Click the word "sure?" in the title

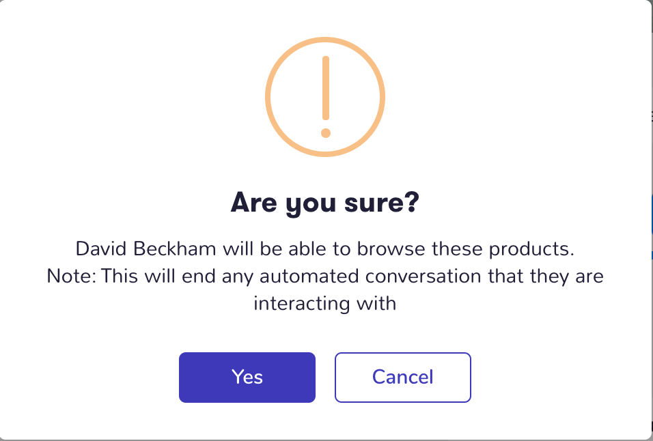pos(382,203)
